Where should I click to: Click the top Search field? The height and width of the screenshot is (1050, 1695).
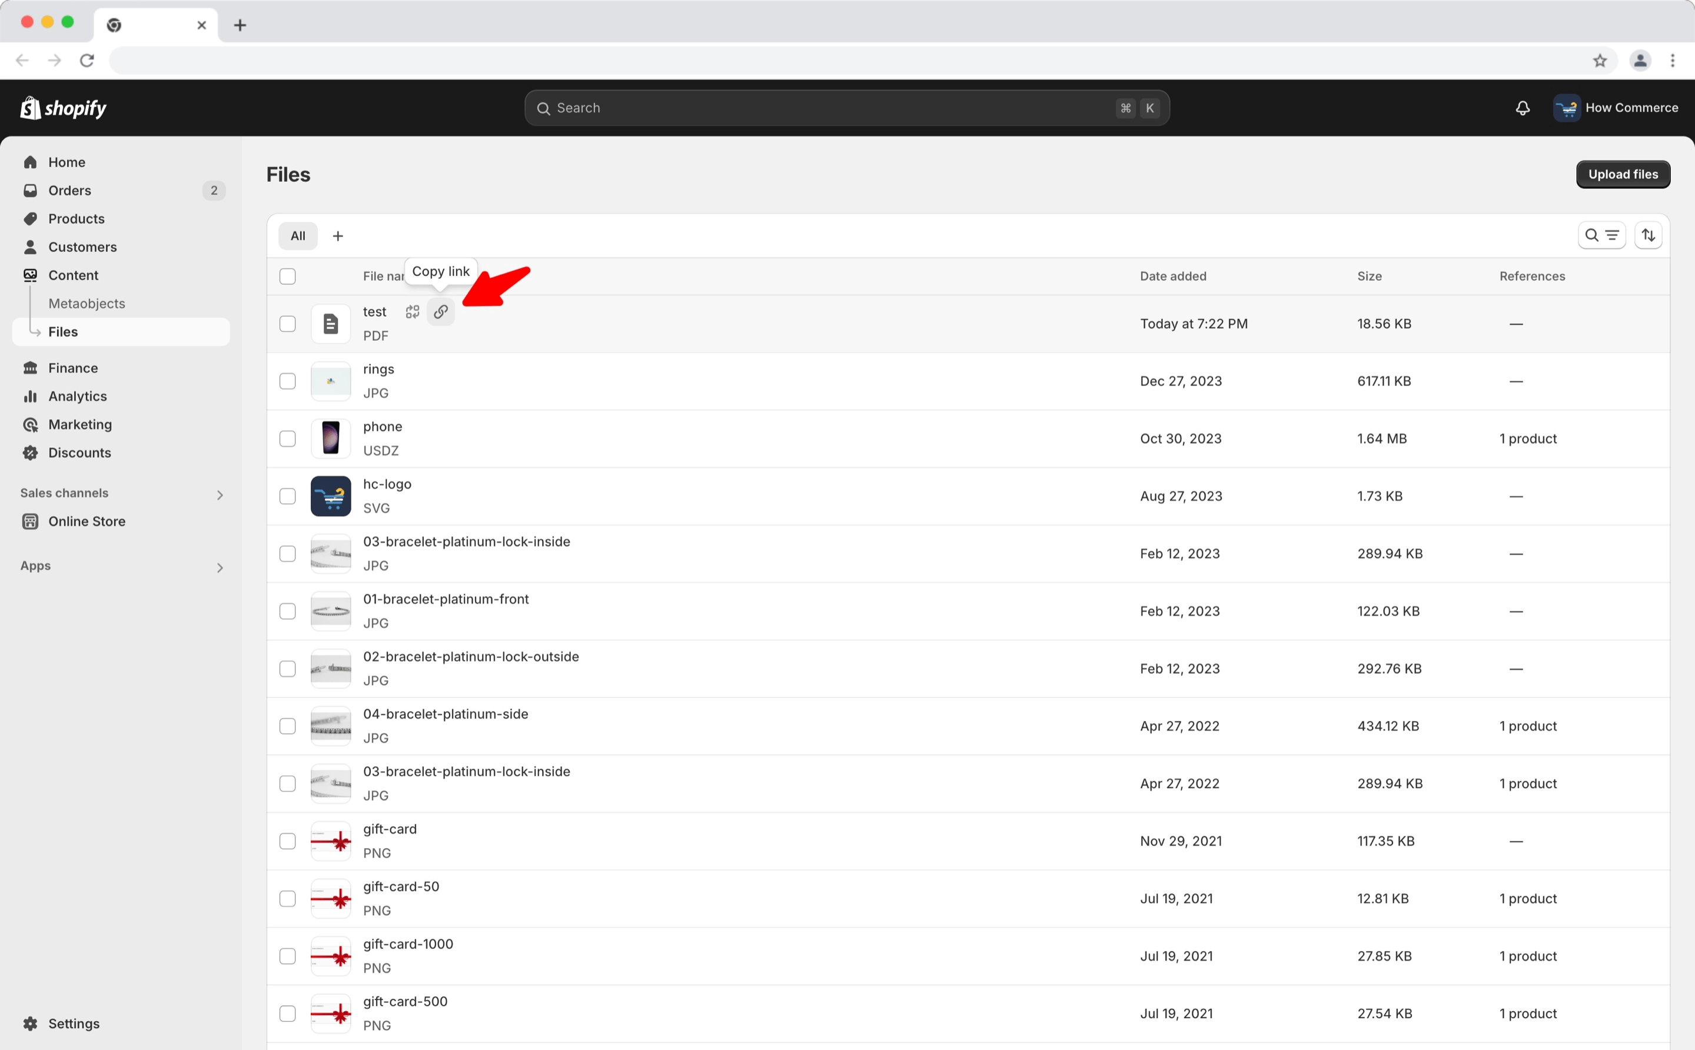pyautogui.click(x=847, y=108)
